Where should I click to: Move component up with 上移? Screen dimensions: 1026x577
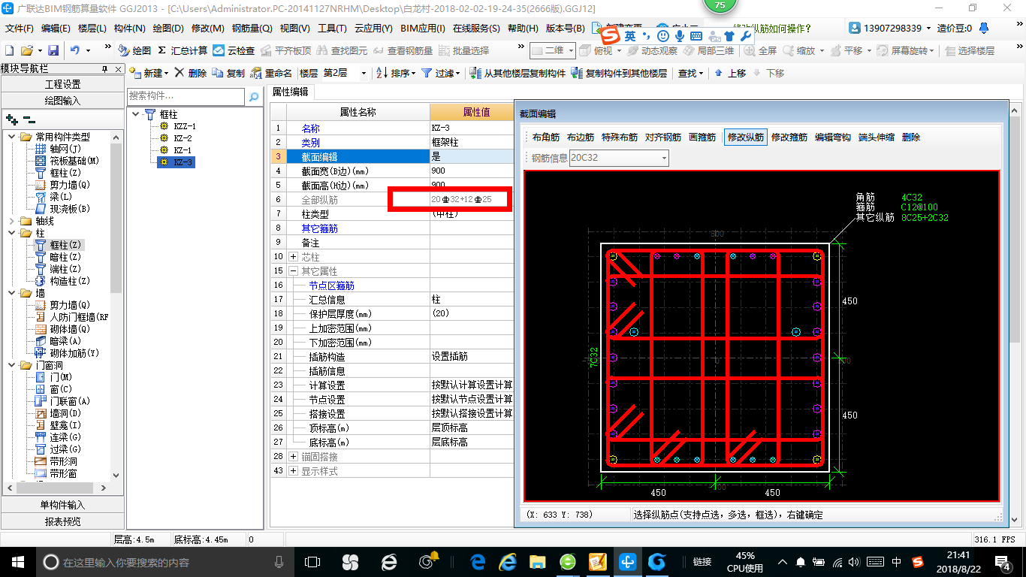tap(730, 73)
